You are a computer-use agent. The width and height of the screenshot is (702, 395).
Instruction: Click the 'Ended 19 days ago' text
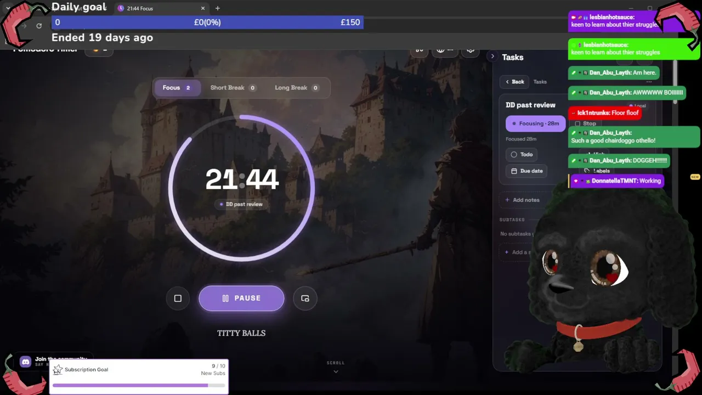pyautogui.click(x=102, y=38)
